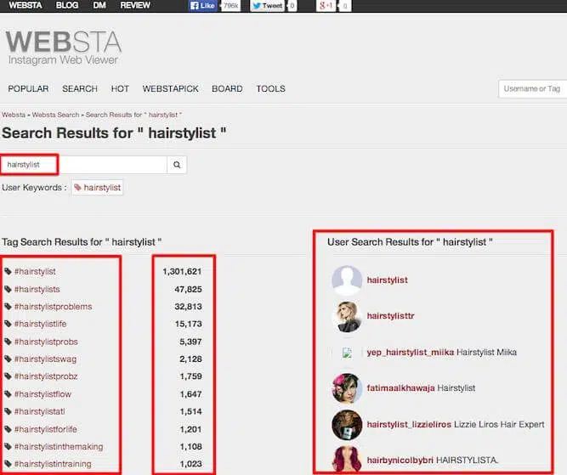Image resolution: width=567 pixels, height=475 pixels.
Task: Click the hairstylist user keyword tag
Action: tap(97, 187)
